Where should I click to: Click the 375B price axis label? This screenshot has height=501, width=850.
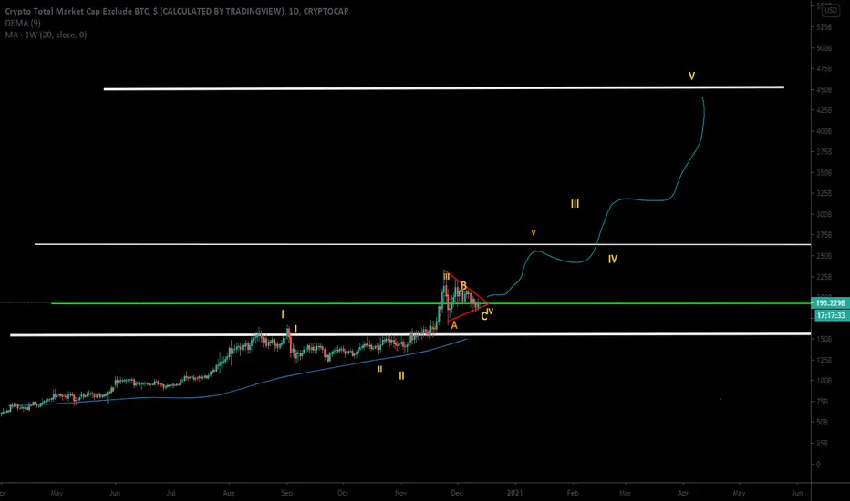click(824, 151)
